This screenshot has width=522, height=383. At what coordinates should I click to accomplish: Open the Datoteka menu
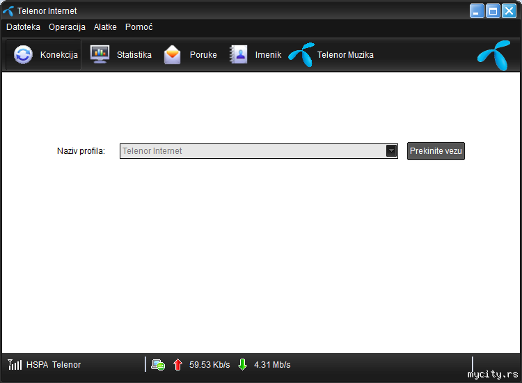pyautogui.click(x=23, y=27)
